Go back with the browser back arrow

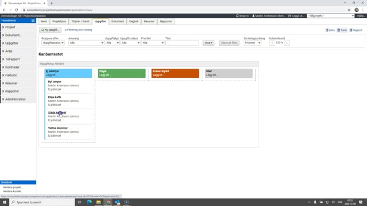[x=4, y=10]
